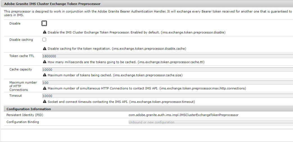The height and width of the screenshot is (142, 293).
Task: Click the preprocessor description paragraph
Action: 149,13
